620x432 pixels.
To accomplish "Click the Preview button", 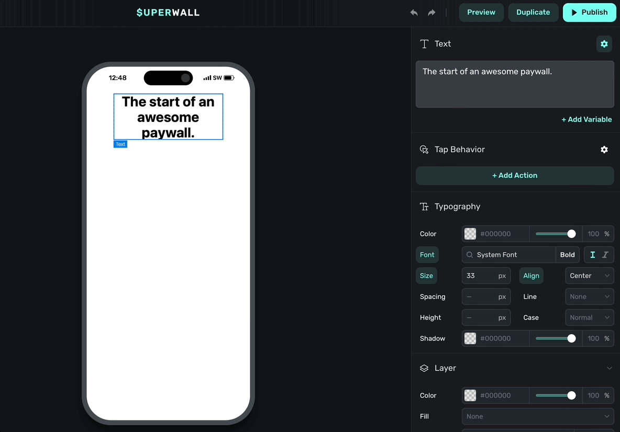I will [x=481, y=13].
